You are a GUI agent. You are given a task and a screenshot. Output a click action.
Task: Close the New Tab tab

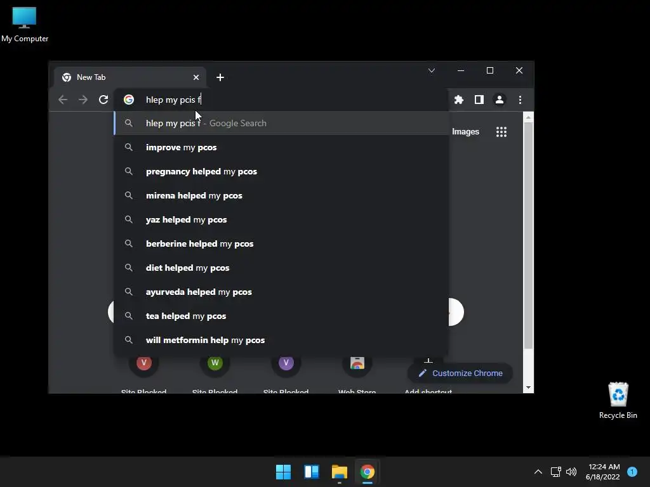196,77
